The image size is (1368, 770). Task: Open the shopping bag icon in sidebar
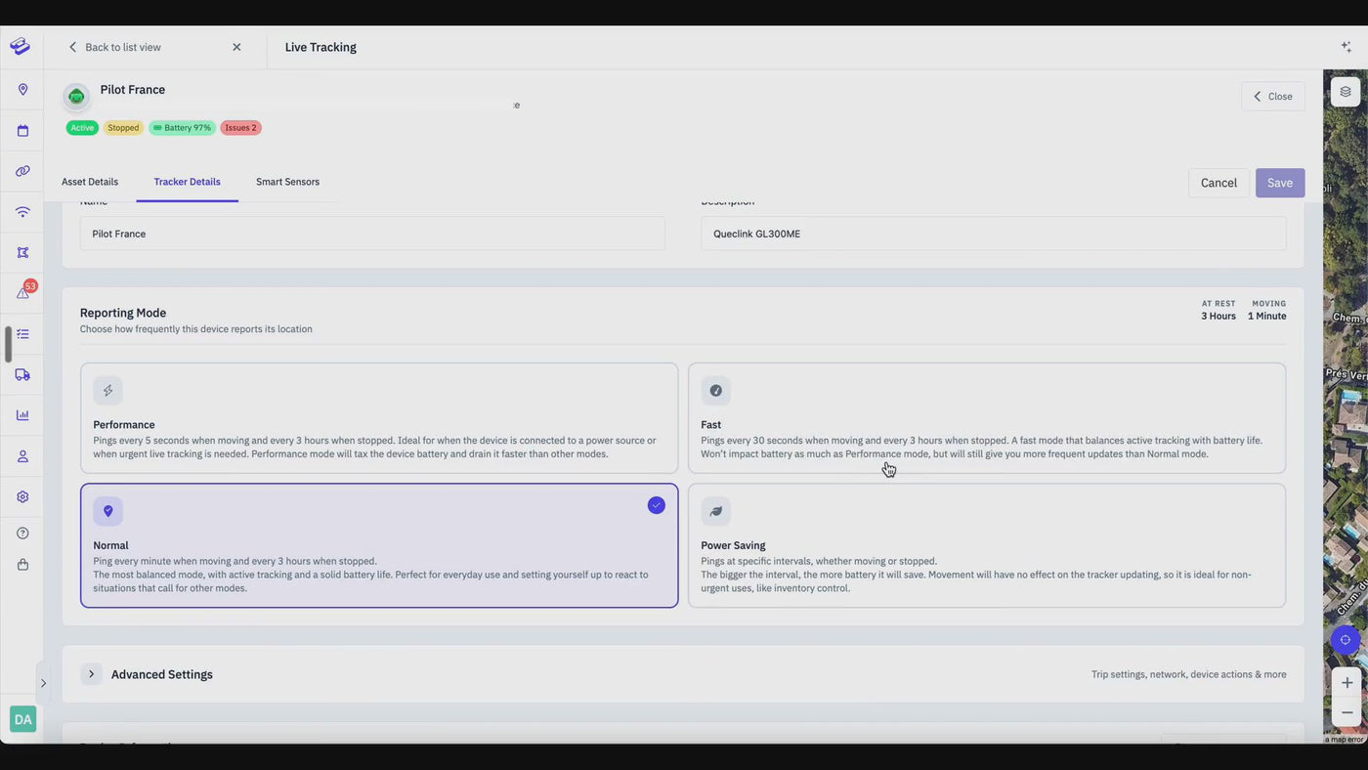22,565
